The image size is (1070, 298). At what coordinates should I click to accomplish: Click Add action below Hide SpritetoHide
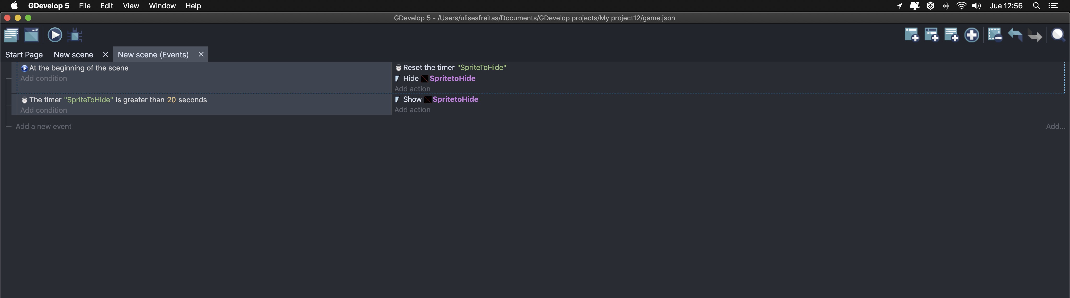[412, 89]
